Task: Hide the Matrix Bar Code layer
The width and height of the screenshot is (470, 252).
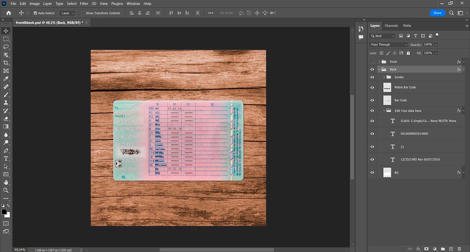Action: pos(372,87)
